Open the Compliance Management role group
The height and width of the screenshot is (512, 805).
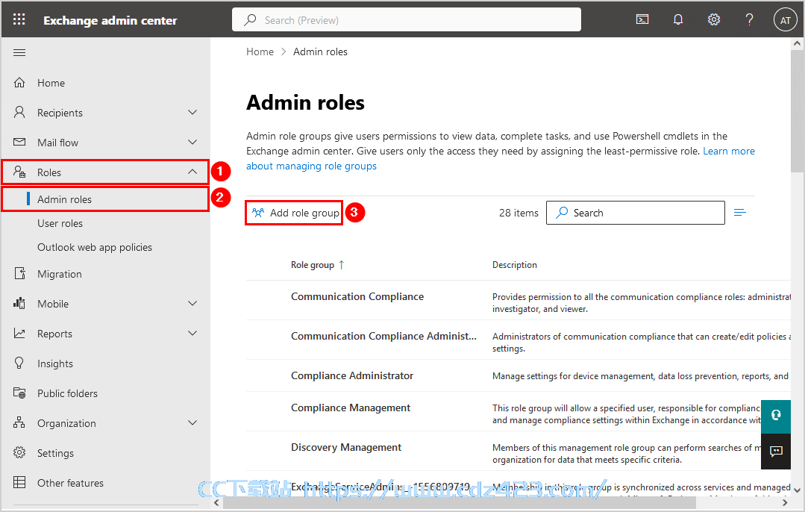point(351,408)
